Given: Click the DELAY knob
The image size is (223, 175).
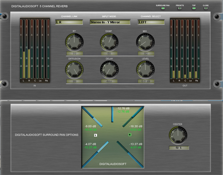Looking at the screenshot, I should click(109, 70).
